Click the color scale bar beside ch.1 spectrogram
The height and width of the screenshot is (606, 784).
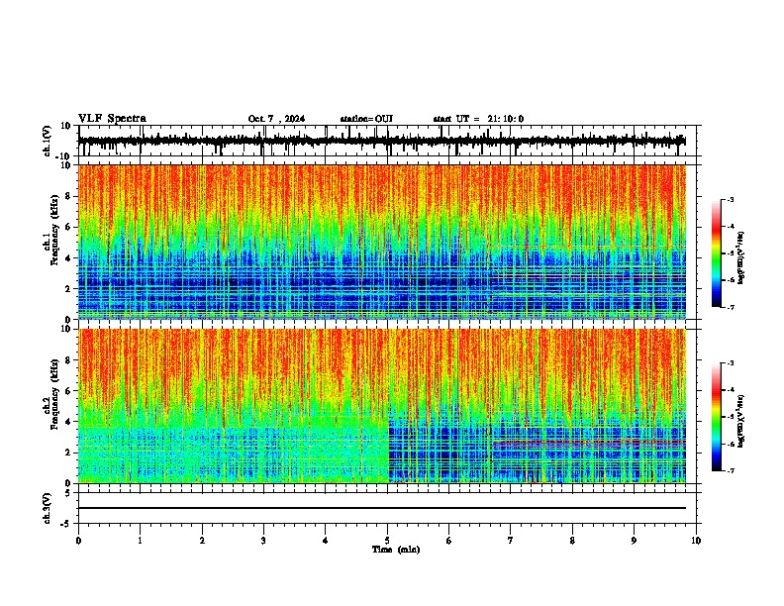[x=717, y=253]
